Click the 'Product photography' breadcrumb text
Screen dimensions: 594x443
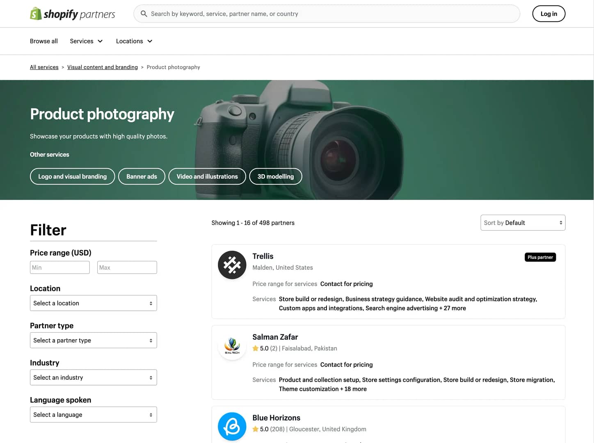pyautogui.click(x=174, y=67)
